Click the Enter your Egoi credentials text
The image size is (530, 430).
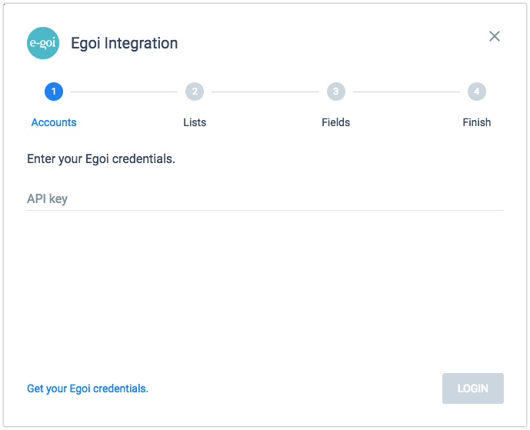(101, 159)
